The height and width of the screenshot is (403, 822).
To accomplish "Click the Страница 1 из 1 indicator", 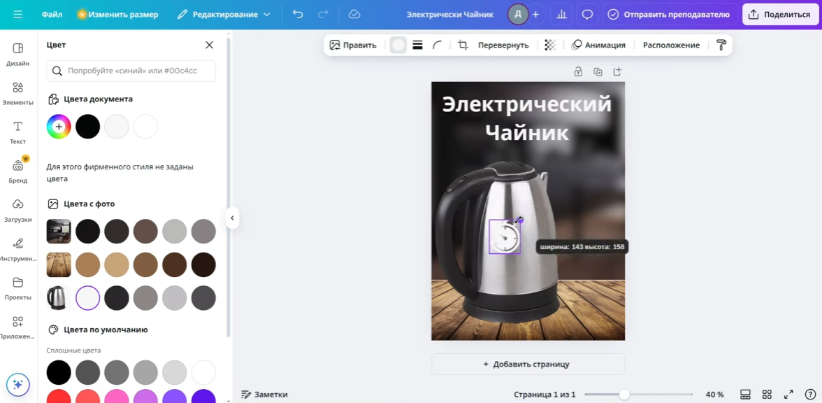I will pyautogui.click(x=545, y=394).
